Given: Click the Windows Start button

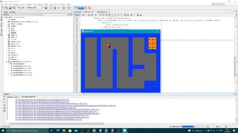Looking at the screenshot, I should [x=3, y=130].
